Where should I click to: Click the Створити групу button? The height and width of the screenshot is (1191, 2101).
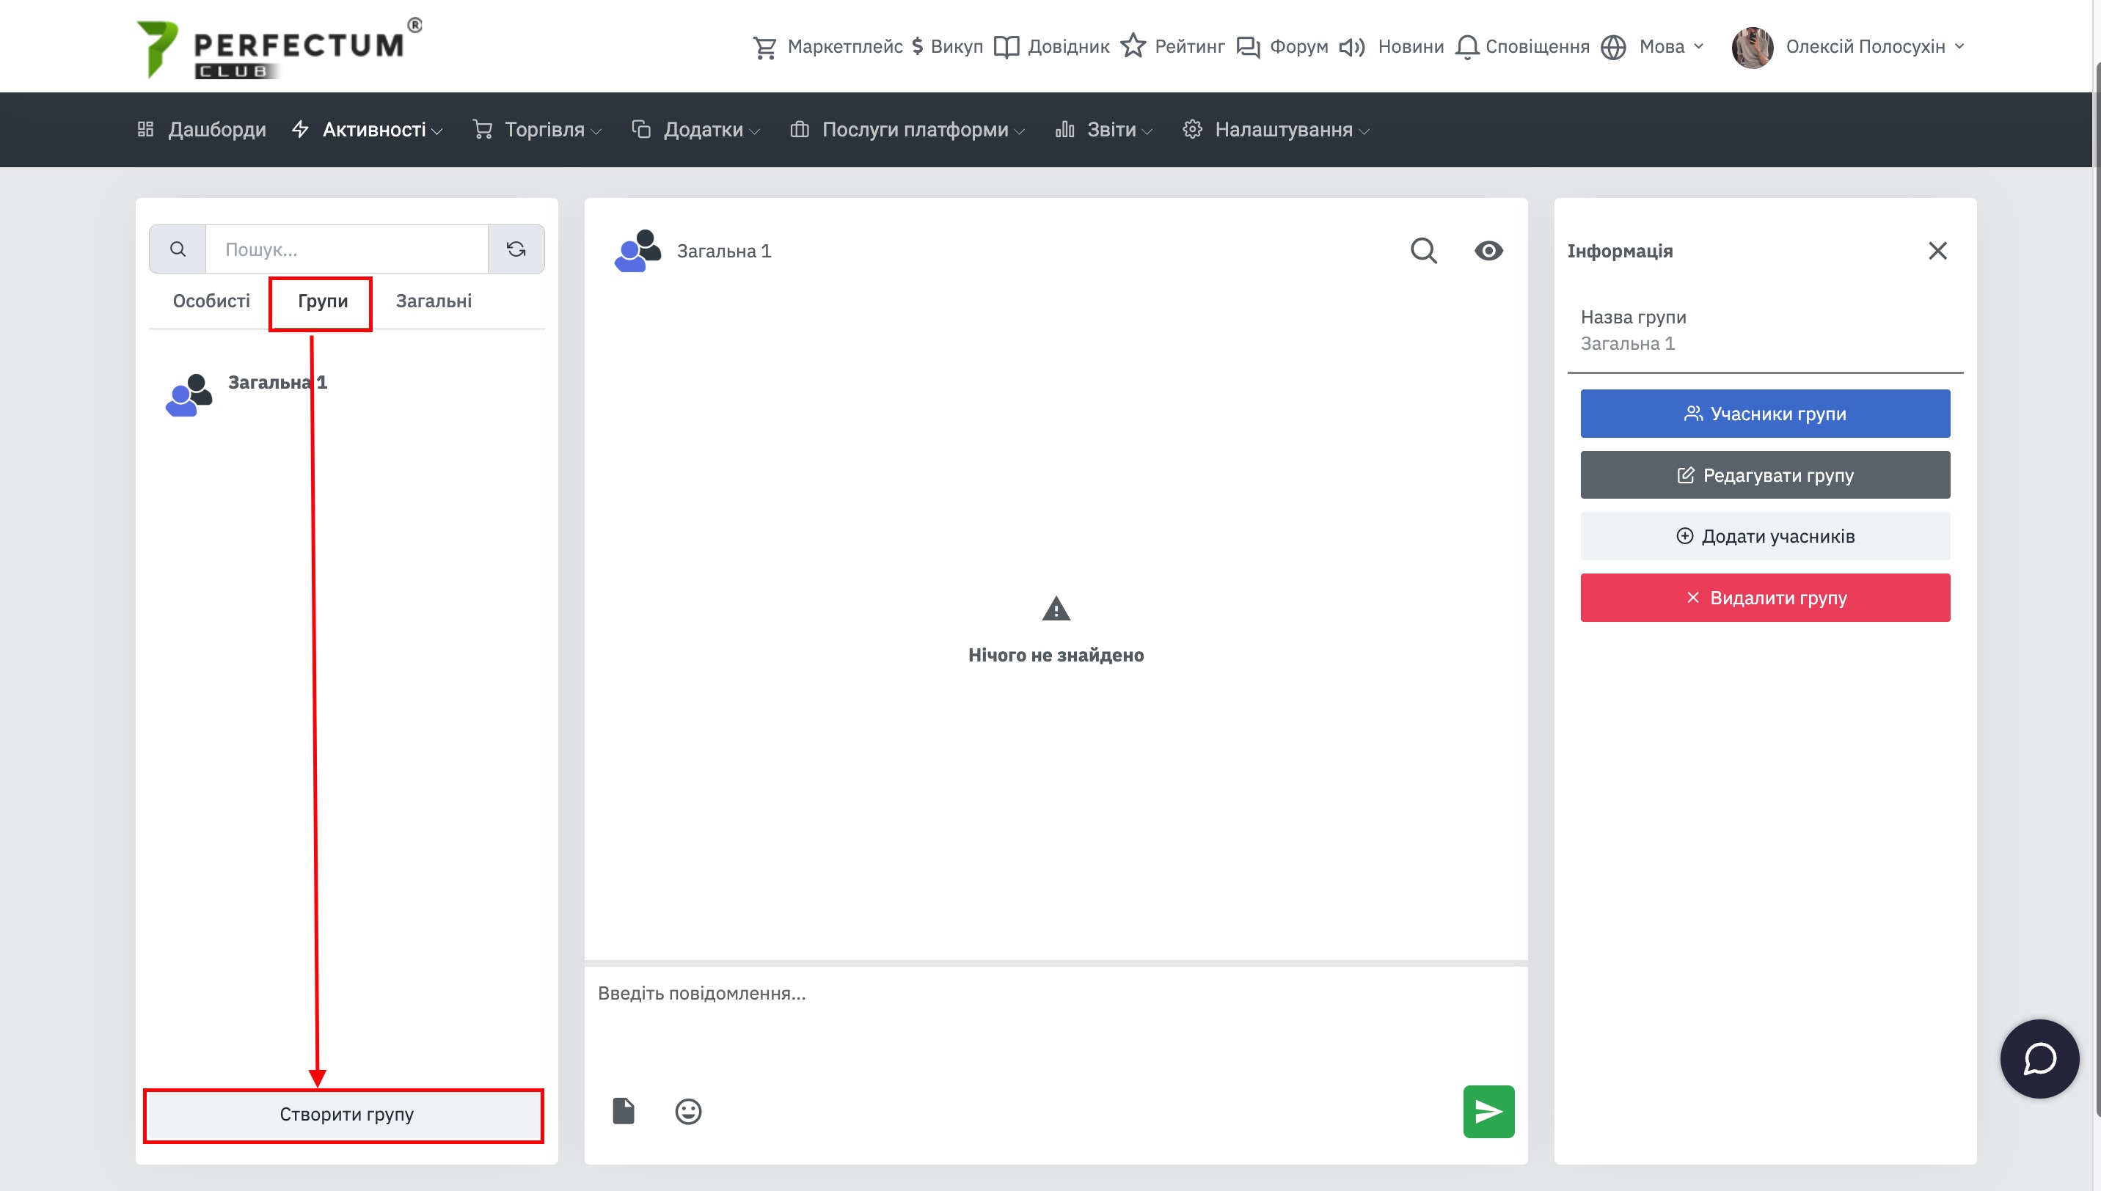click(346, 1114)
